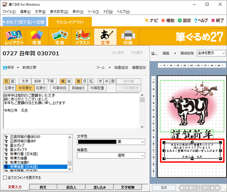Switch to 横 horizontal writing
Viewport: 227px width, 192px height.
pos(63,81)
